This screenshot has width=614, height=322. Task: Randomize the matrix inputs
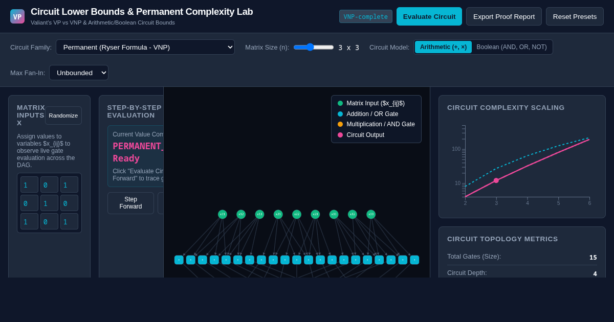point(63,116)
